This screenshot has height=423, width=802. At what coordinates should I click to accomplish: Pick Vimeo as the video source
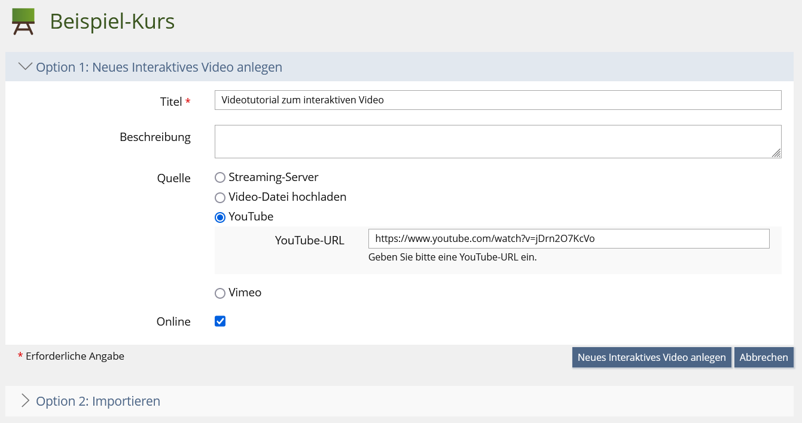[220, 293]
